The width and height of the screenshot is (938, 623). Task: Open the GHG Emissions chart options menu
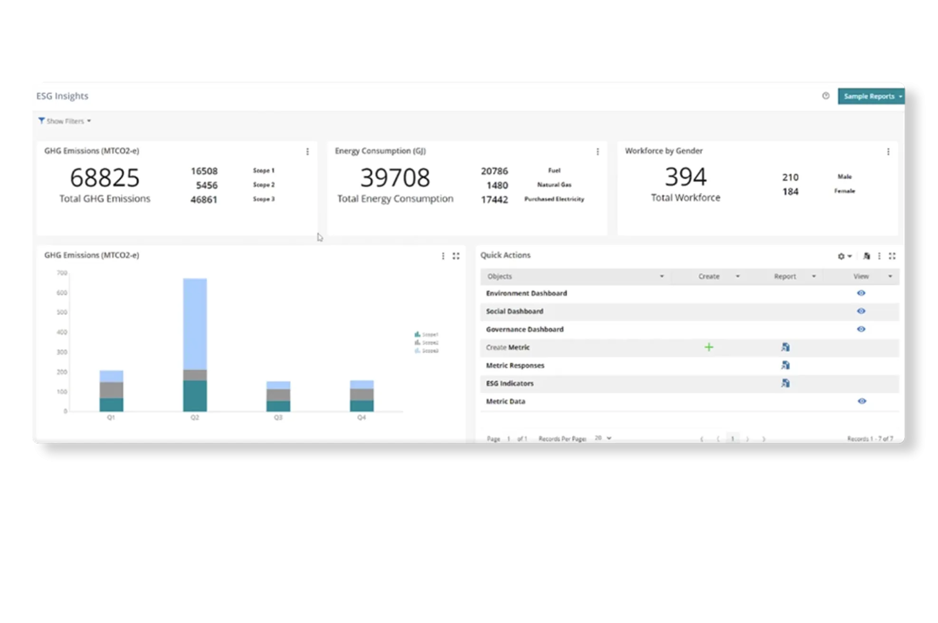coord(443,256)
